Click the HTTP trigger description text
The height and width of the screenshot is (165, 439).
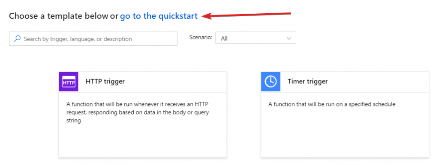(138, 112)
